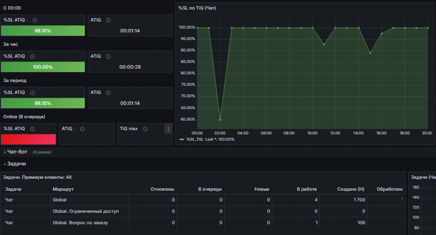Click info icon beside Online %SL ATiQ panel
Screen dimensions: 436x235
(32, 129)
